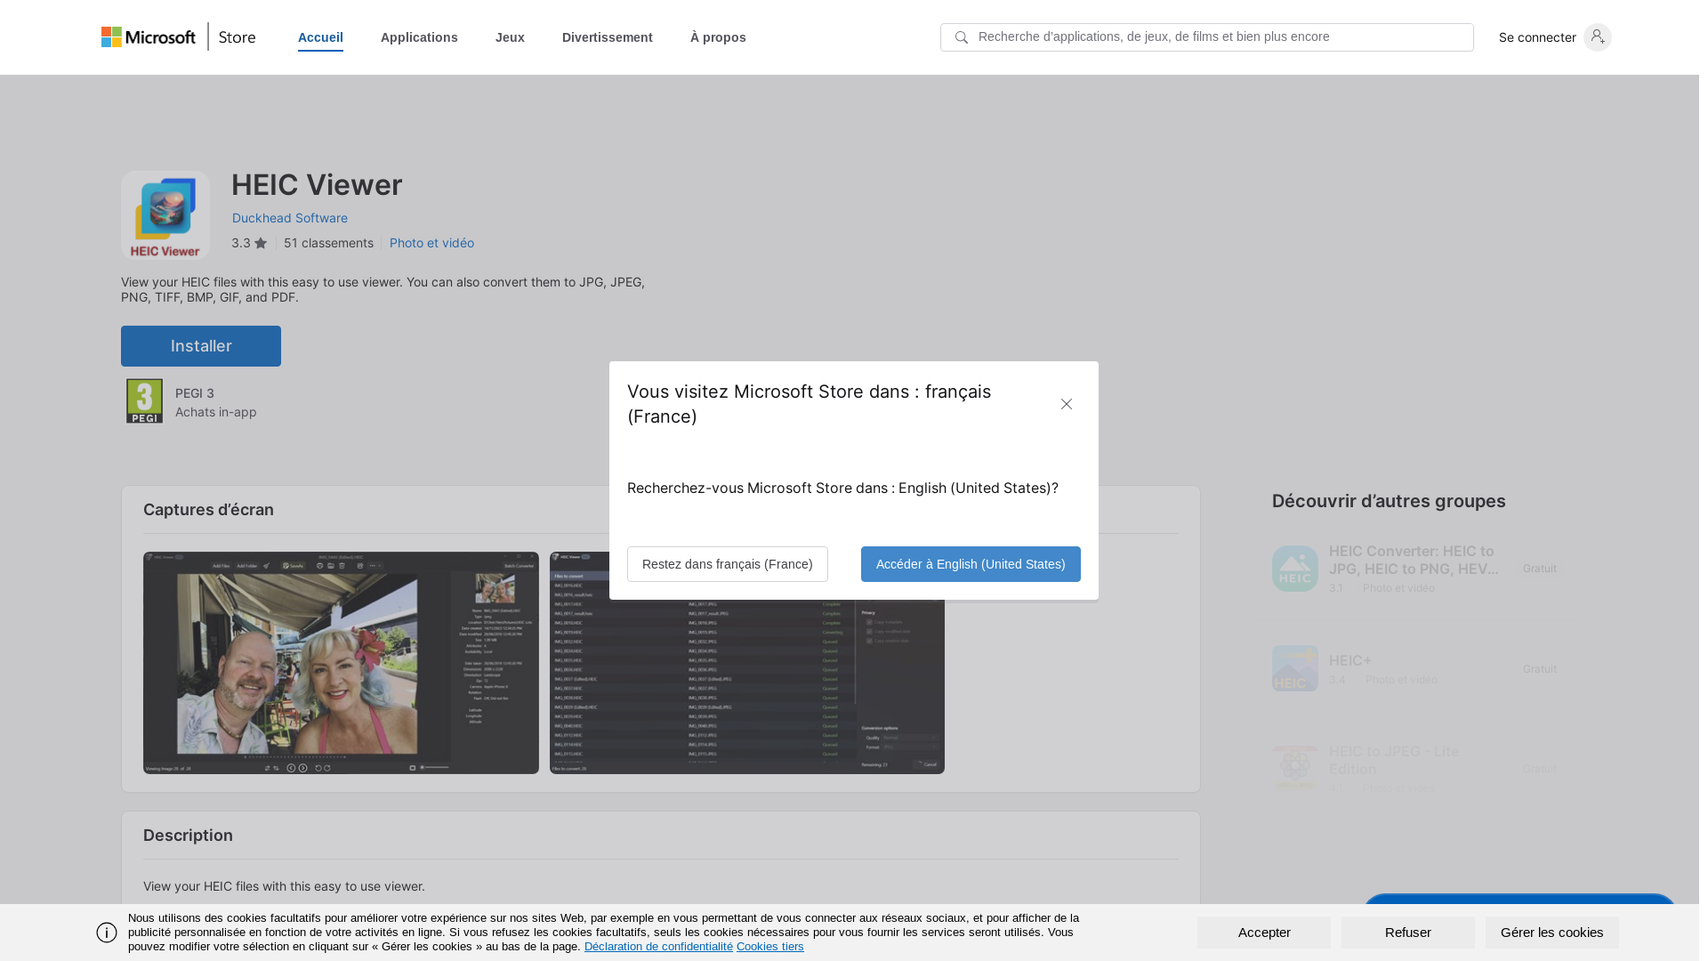
Task: Click the cookie banner info icon
Action: pos(107,933)
